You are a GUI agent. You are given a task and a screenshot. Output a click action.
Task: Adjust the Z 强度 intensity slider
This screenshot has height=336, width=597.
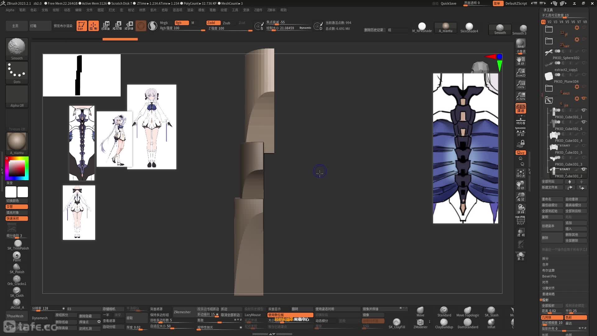click(x=230, y=28)
